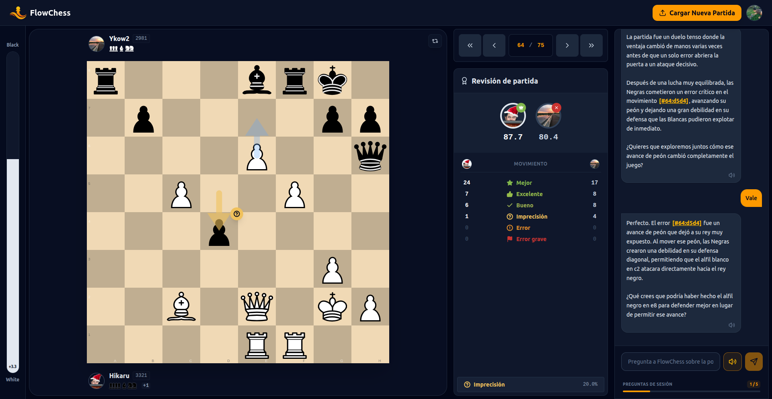The image size is (772, 399).
Task: Click the thumbs-up icon beside Excelente
Action: [509, 194]
